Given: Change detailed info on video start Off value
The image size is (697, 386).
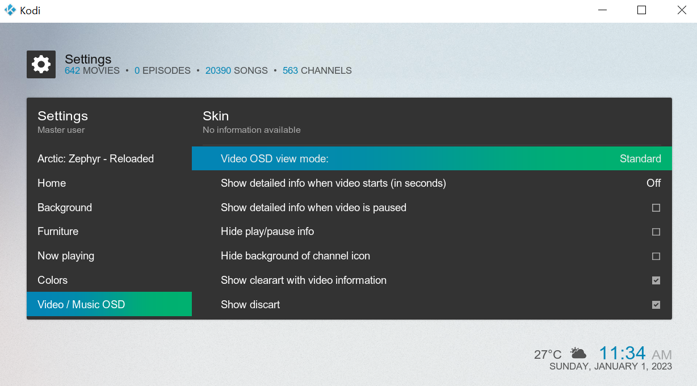Looking at the screenshot, I should tap(653, 183).
